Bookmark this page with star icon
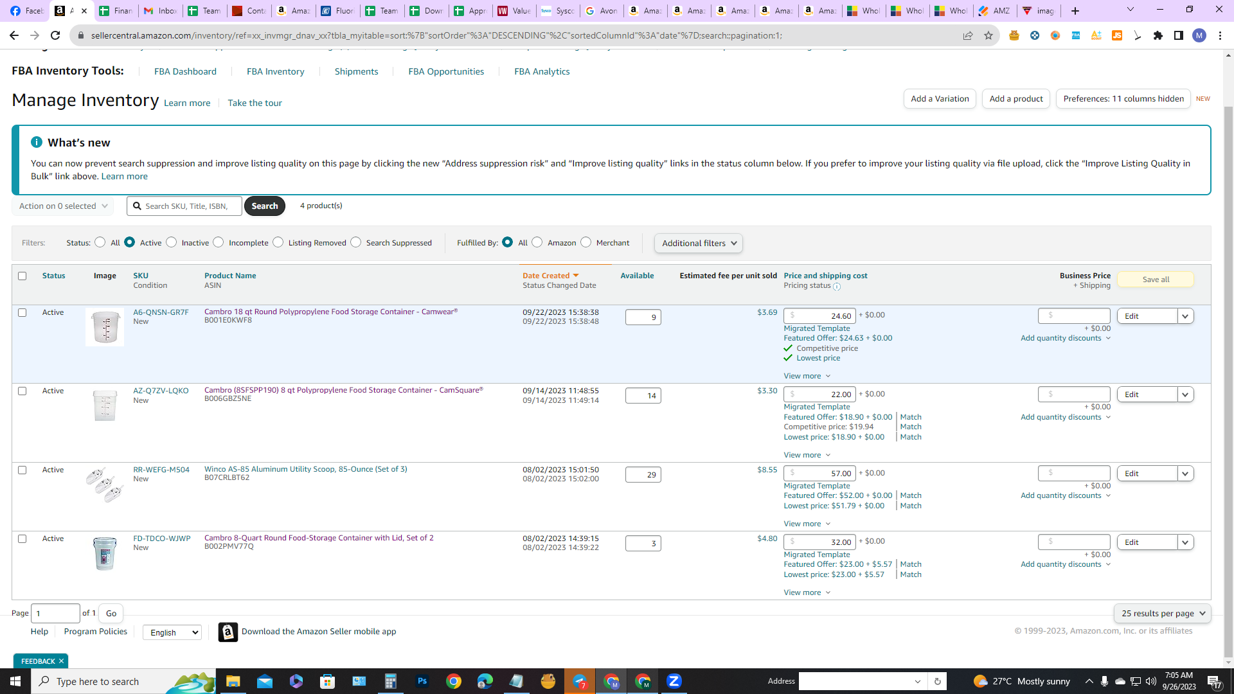Viewport: 1234px width, 694px height. [x=988, y=35]
